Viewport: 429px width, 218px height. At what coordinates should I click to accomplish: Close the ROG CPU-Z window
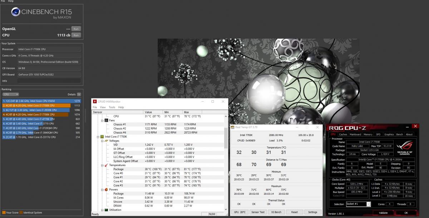[415, 126]
